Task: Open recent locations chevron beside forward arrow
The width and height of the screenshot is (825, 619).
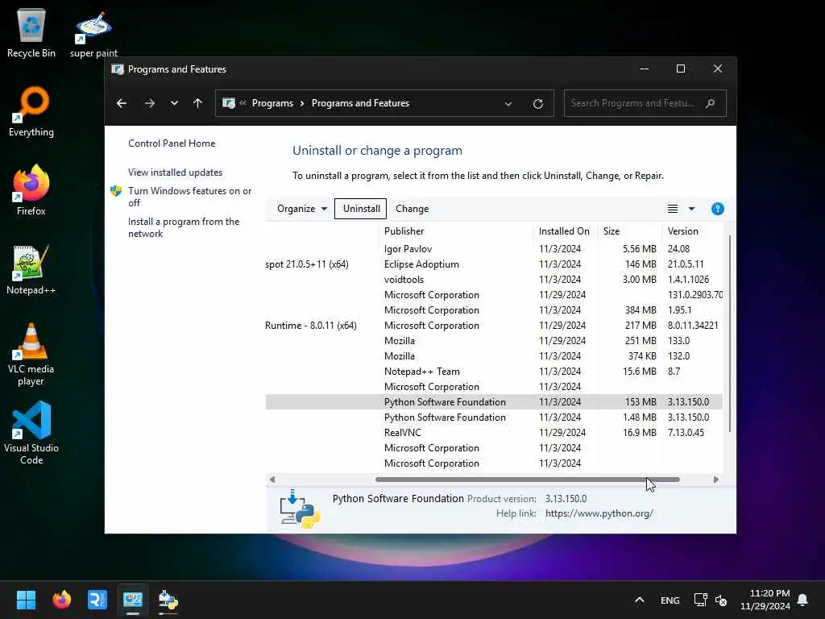Action: coord(174,103)
